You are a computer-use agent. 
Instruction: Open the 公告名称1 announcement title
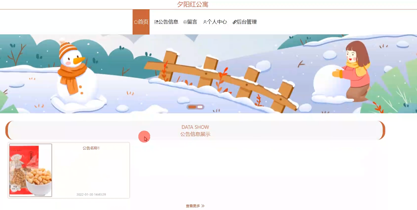(x=91, y=148)
